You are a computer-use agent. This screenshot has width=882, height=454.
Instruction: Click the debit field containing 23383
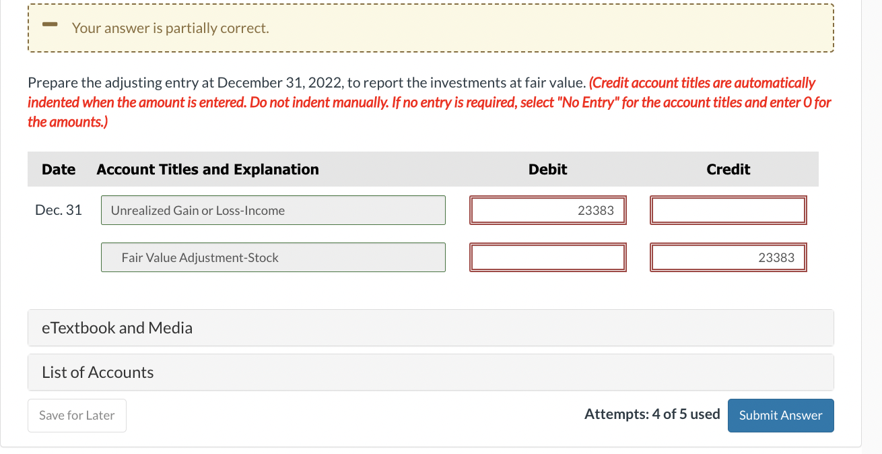click(548, 210)
